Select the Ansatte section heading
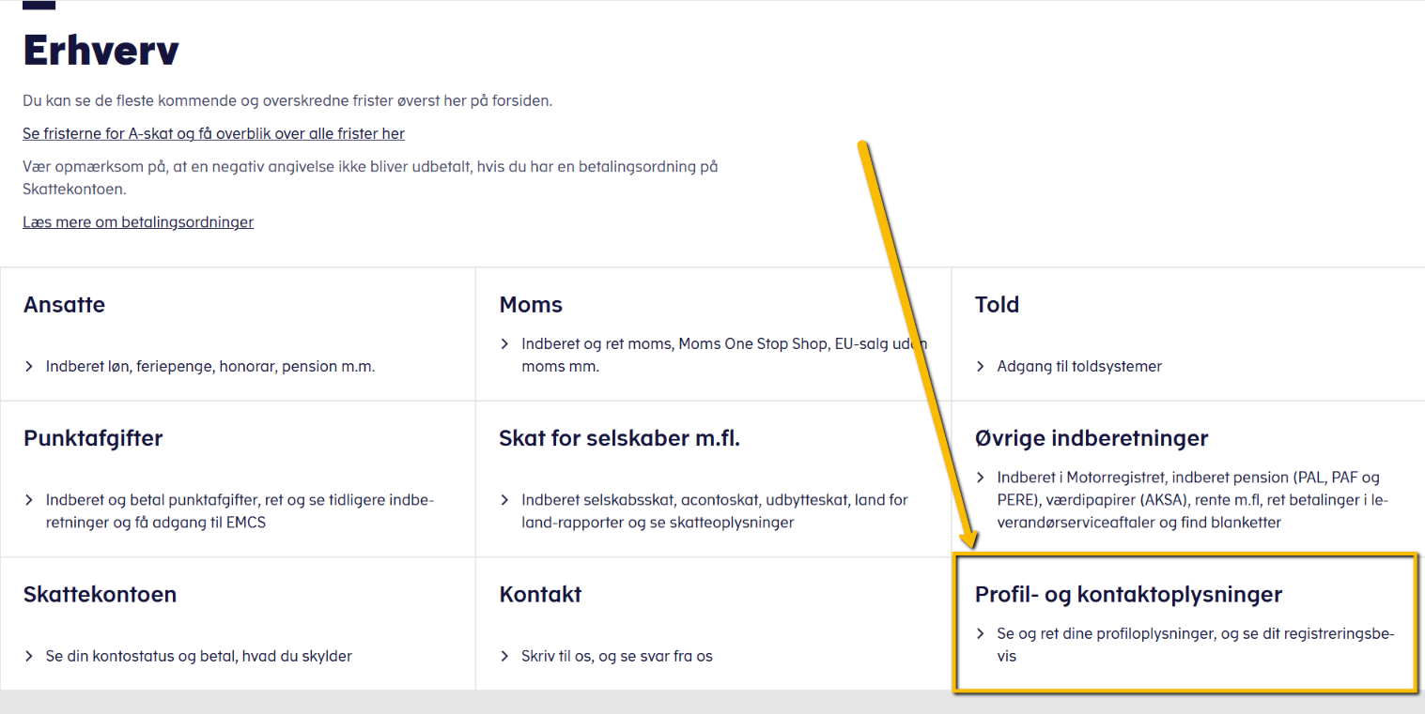This screenshot has height=714, width=1425. pos(64,305)
